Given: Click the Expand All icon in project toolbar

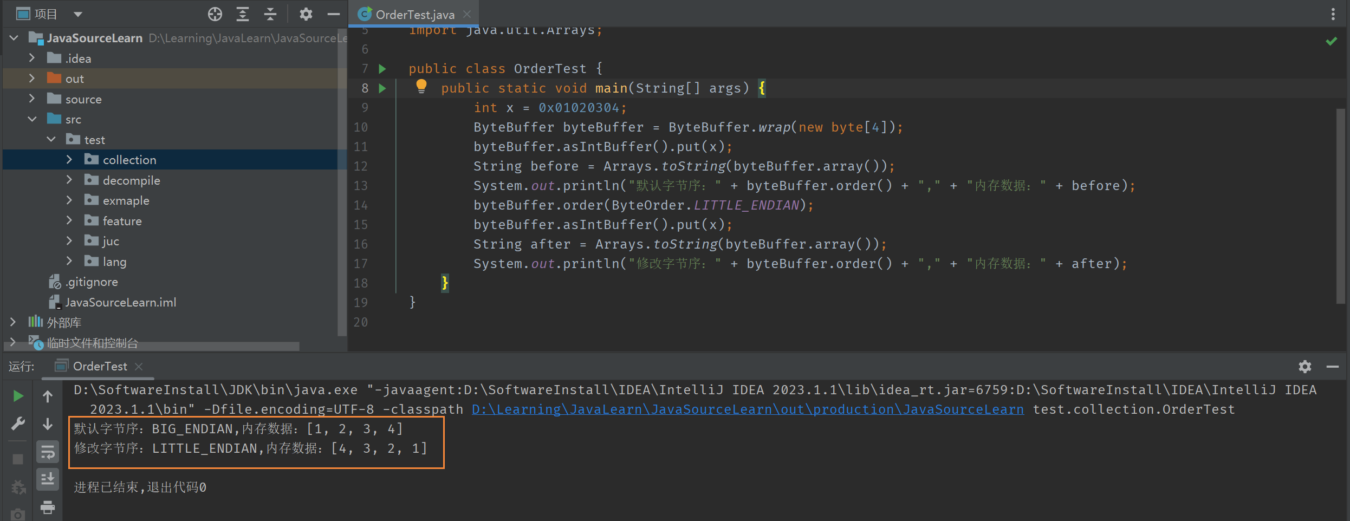Looking at the screenshot, I should (x=243, y=14).
